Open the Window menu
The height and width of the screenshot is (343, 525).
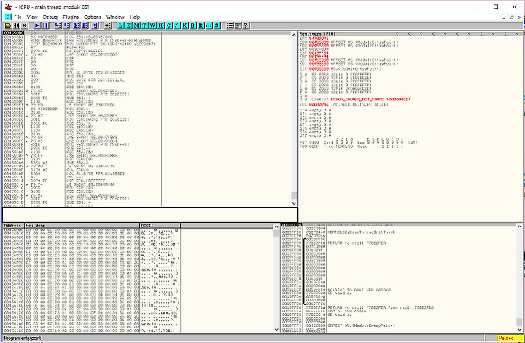tap(115, 17)
